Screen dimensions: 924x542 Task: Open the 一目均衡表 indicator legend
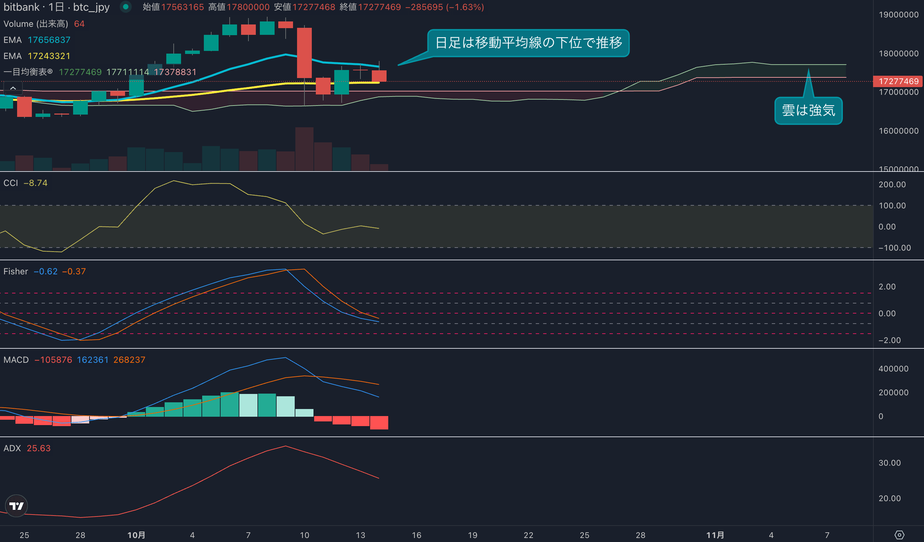(28, 72)
